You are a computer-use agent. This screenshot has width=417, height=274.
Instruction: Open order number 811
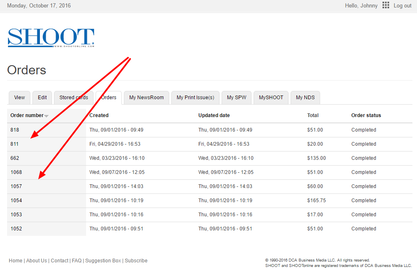click(15, 144)
